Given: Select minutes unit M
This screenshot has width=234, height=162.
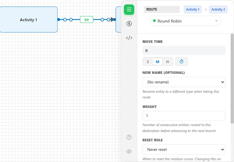Looking at the screenshot, I should pos(157,61).
